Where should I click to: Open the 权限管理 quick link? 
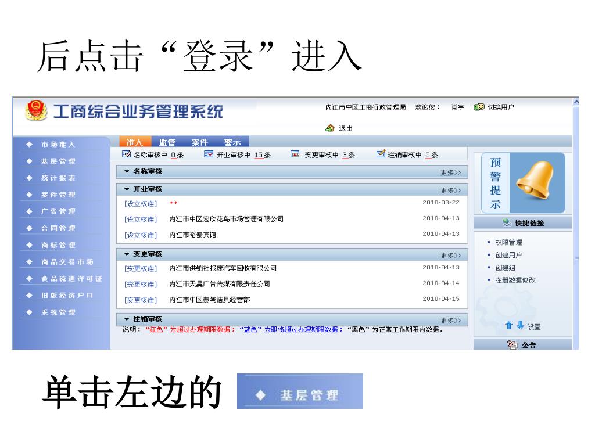click(x=509, y=242)
